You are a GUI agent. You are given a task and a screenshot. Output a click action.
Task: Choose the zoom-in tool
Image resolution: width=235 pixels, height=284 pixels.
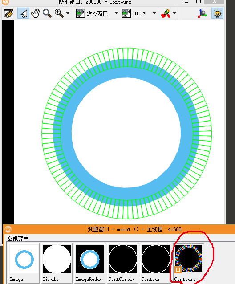click(59, 13)
